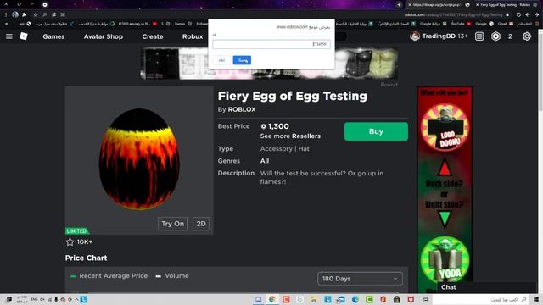Click the Try On button

point(172,224)
